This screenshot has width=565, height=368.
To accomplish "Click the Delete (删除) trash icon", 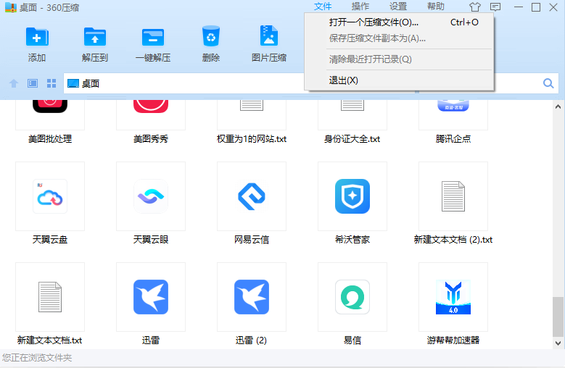I will pos(211,36).
